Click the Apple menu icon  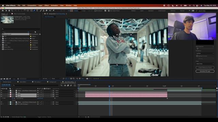click(x=3, y=5)
